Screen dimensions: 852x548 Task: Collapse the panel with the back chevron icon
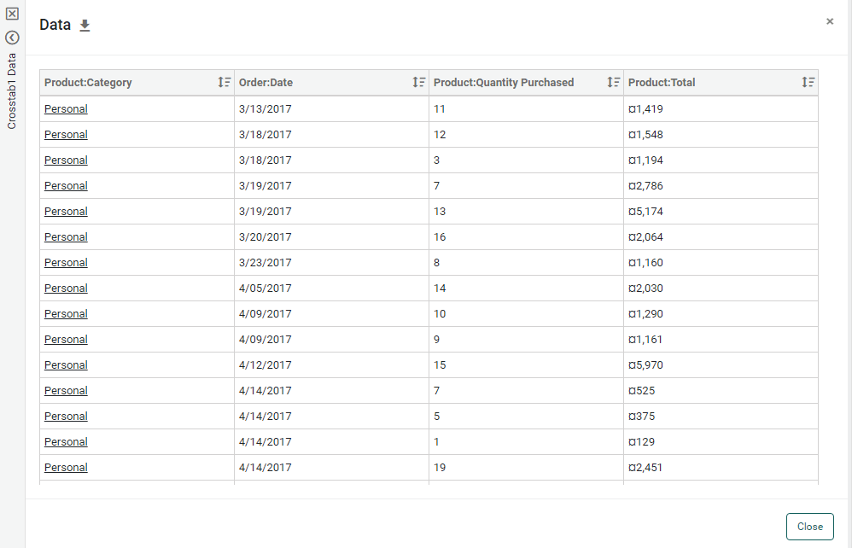tap(11, 38)
